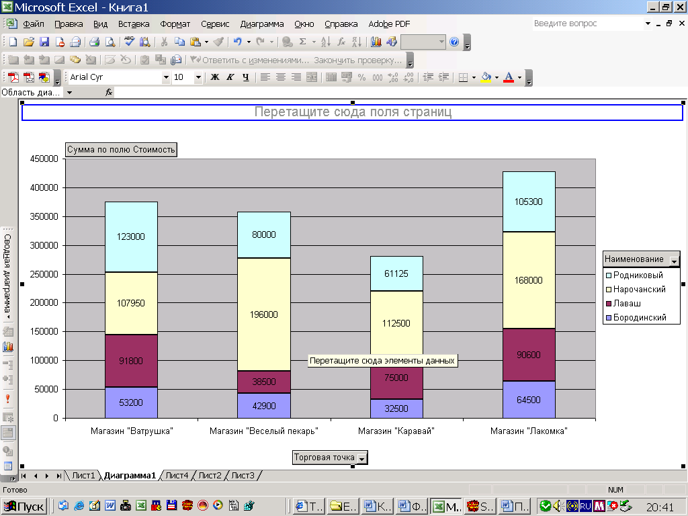Click the Пуск start button
Image resolution: width=688 pixels, height=516 pixels.
pyautogui.click(x=24, y=507)
